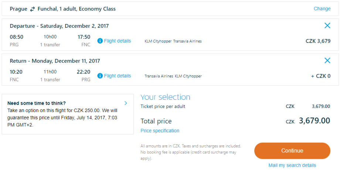
Task: Select the 'Need some time to think?' heading
Action: pyautogui.click(x=36, y=103)
